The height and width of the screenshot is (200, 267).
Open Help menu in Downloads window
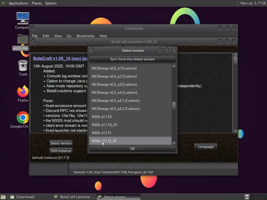point(103,36)
